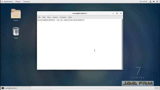
Task: Open the Applications menu
Action: [8, 1]
